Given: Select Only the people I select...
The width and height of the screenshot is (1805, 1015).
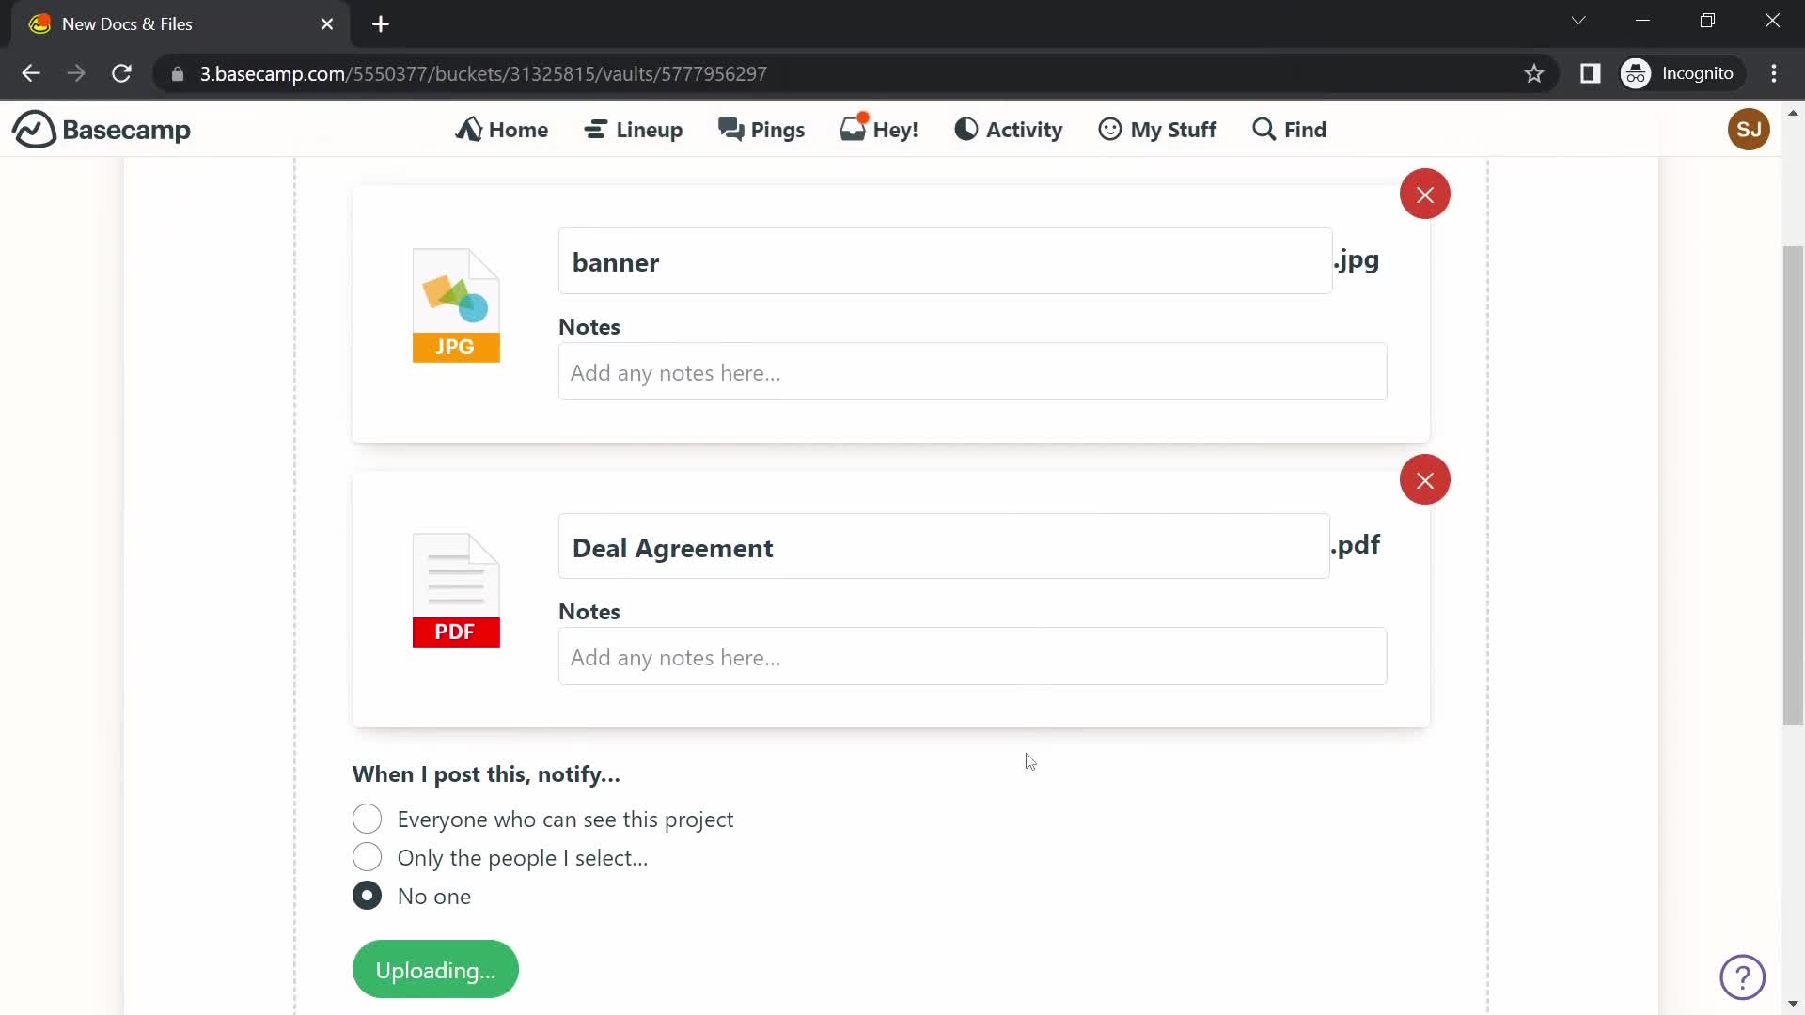Looking at the screenshot, I should (x=367, y=858).
